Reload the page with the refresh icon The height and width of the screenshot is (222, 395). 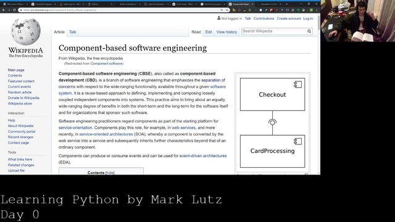(14, 10)
